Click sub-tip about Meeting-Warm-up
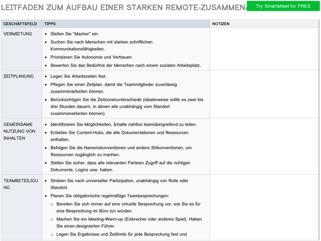This screenshot has width=321, height=241. coord(129,223)
